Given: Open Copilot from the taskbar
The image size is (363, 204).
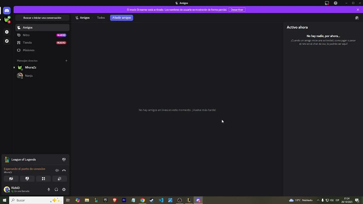Looking at the screenshot, I should (x=77, y=200).
